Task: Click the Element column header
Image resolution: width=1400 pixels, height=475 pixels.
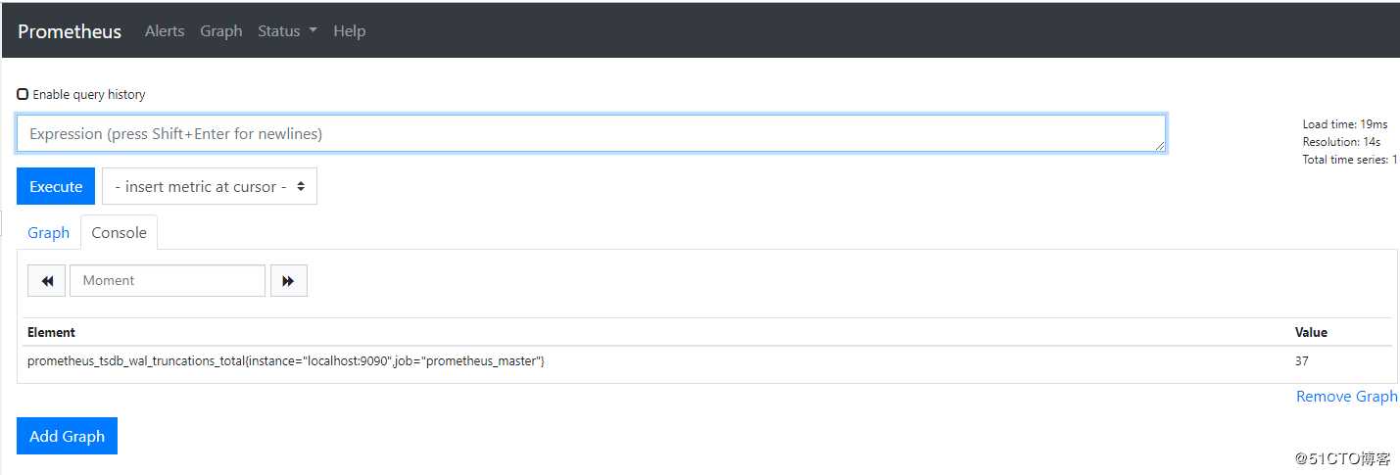Action: (51, 332)
